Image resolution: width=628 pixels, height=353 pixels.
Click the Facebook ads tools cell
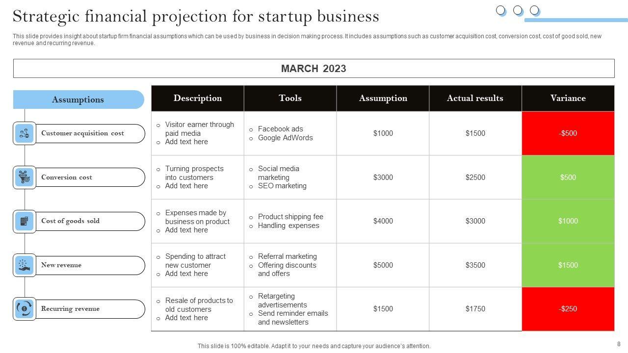pyautogui.click(x=290, y=133)
